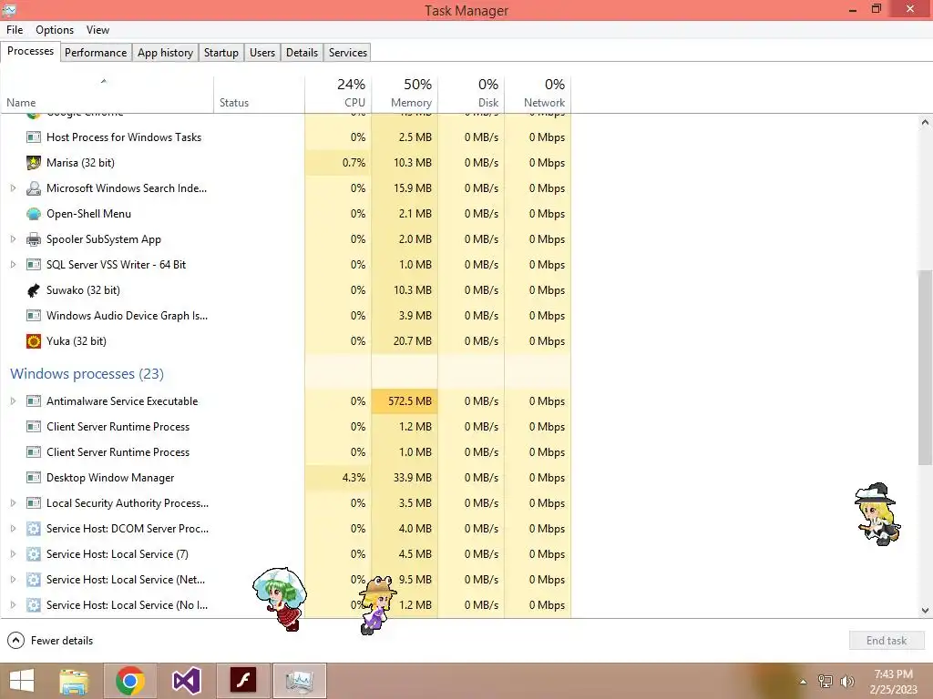The width and height of the screenshot is (933, 699).
Task: Click the Host Process for Windows Tasks icon
Action: coord(34,137)
